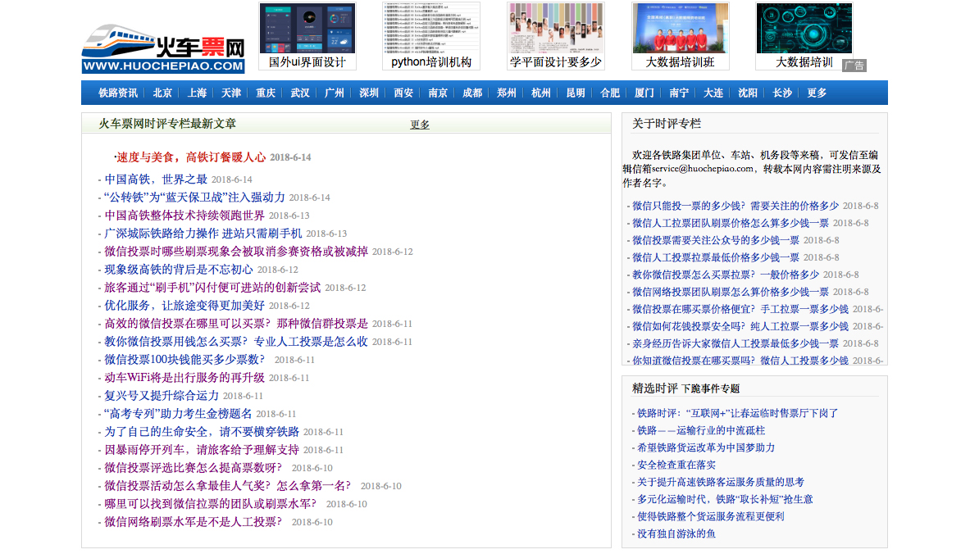
Task: Open the python培训机构 ad thumbnail
Action: 430,29
